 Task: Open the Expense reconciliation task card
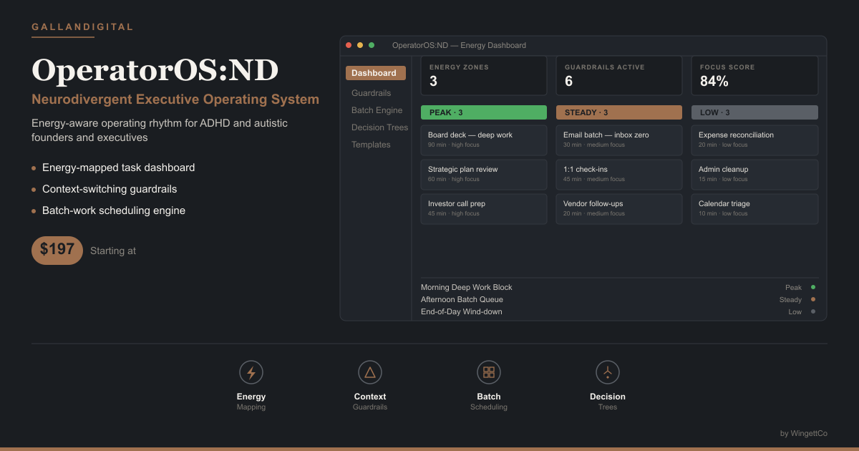click(754, 140)
